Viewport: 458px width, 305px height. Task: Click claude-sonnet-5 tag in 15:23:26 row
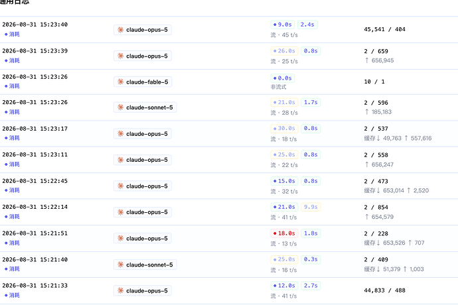(x=145, y=107)
